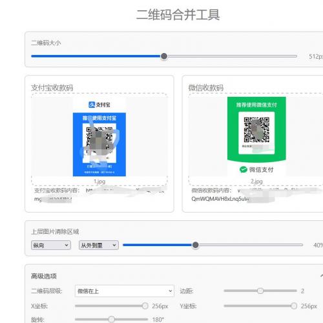Click the 上层图片清除区域 heading
The height and width of the screenshot is (323, 323).
click(x=55, y=232)
